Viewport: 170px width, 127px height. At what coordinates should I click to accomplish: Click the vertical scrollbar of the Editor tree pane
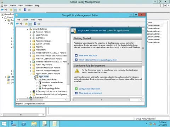click(x=68, y=64)
